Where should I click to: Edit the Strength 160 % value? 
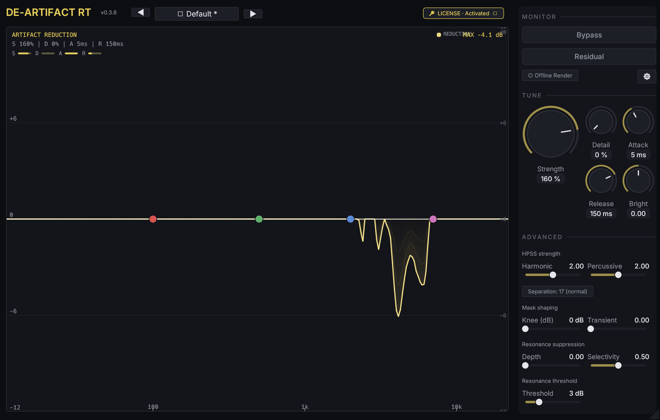(551, 179)
